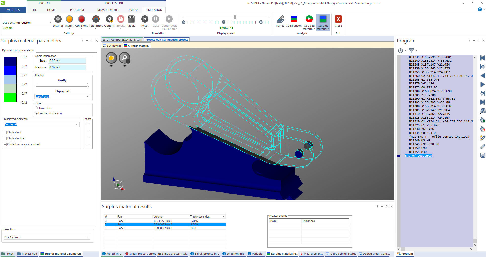Click the red Close icon in ribbon
Image resolution: width=486 pixels, height=257 pixels.
pos(338,19)
